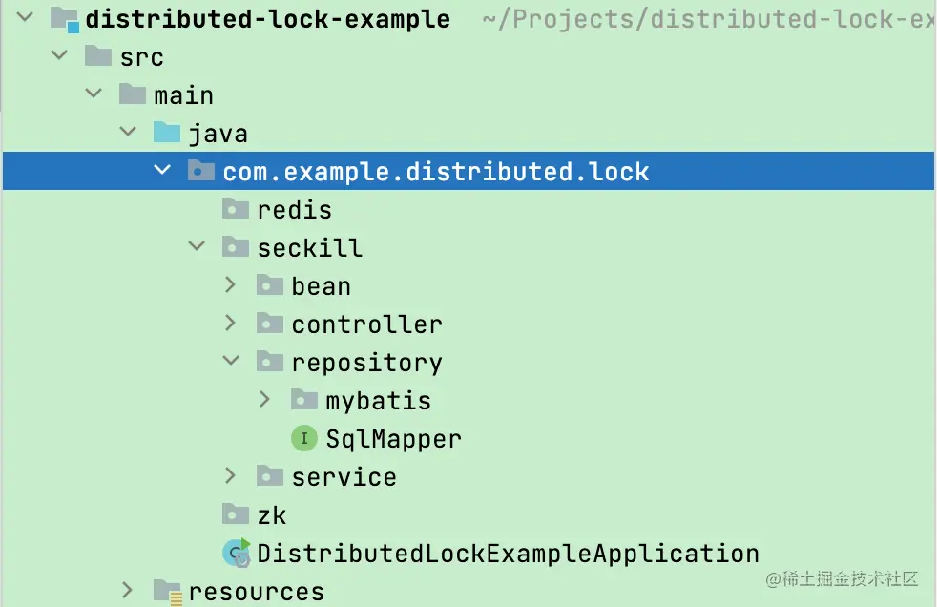Click the blue java source folder icon
The height and width of the screenshot is (607, 937).
[x=167, y=132]
